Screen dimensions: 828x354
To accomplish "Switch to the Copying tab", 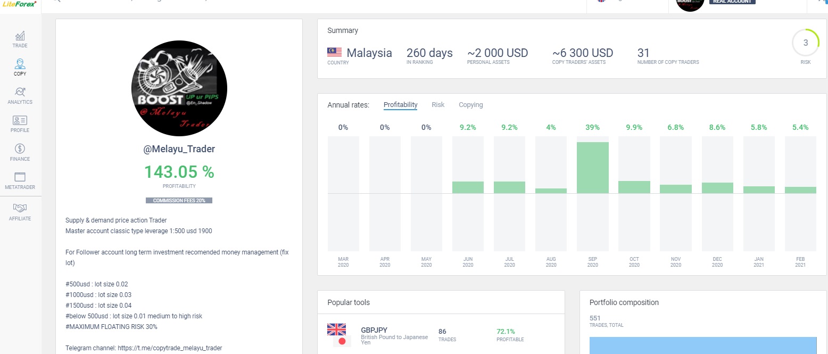I will [471, 105].
